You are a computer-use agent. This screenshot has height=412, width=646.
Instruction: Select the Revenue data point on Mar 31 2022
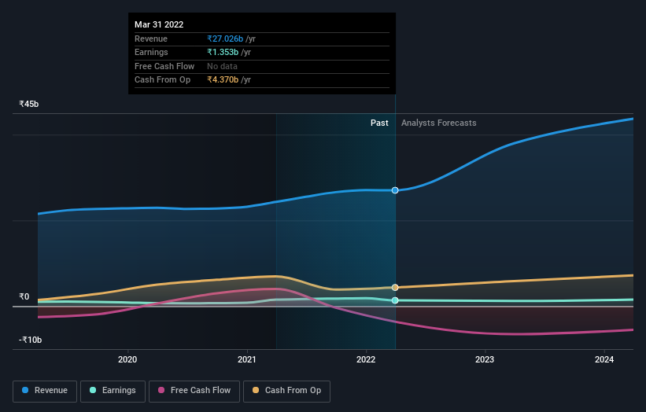pos(395,190)
